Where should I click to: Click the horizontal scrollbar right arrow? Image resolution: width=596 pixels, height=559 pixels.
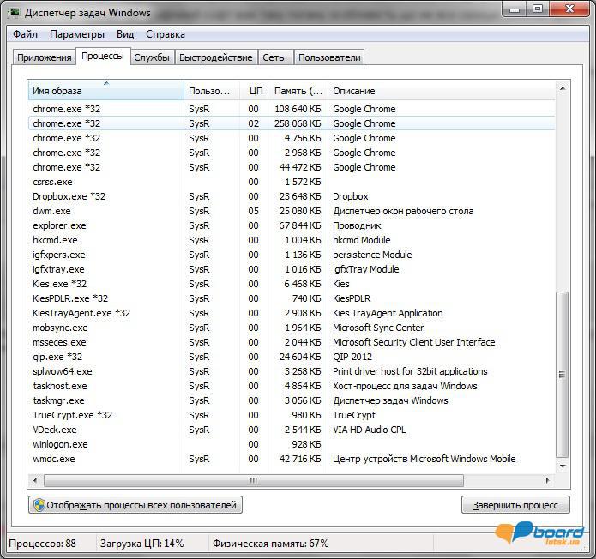(549, 480)
